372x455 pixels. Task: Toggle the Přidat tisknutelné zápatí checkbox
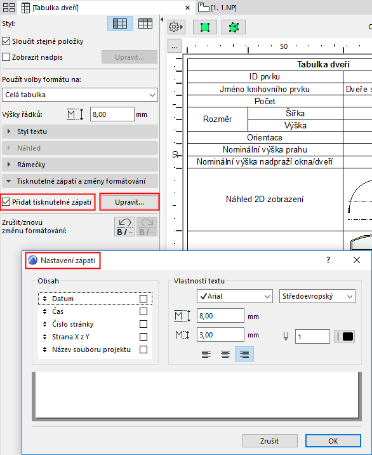point(6,202)
